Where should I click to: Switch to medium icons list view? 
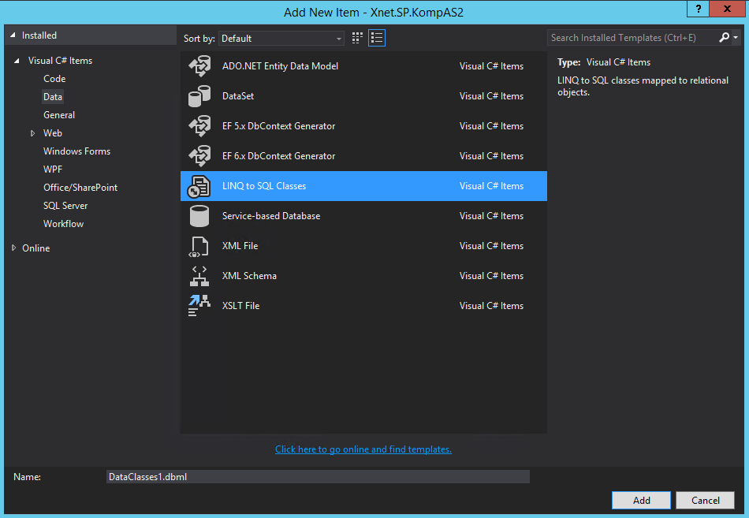pyautogui.click(x=377, y=38)
